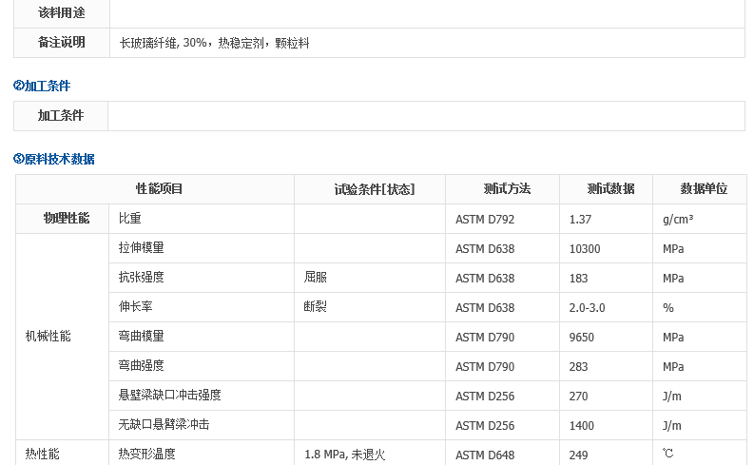Click the ③原料技术数据 section heading
754x465 pixels.
point(54,159)
